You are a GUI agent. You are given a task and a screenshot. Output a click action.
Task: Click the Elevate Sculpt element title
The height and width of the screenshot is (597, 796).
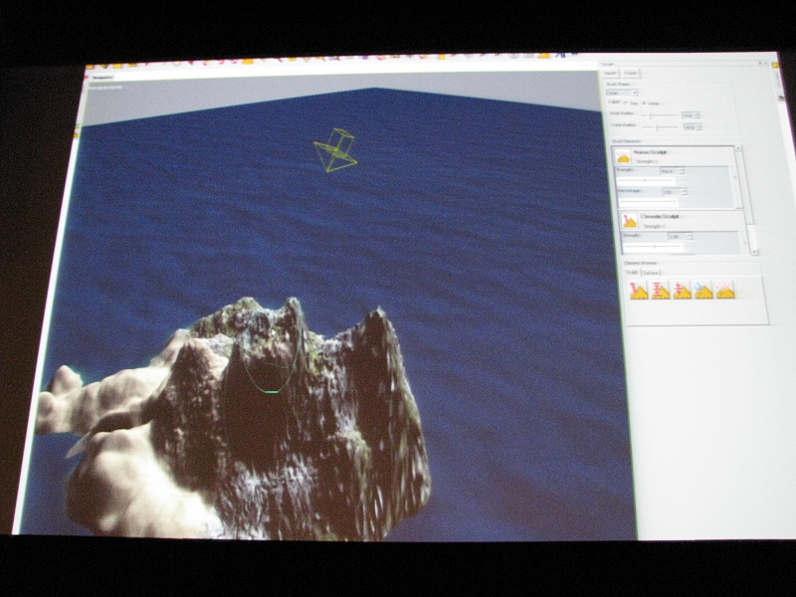tap(660, 217)
